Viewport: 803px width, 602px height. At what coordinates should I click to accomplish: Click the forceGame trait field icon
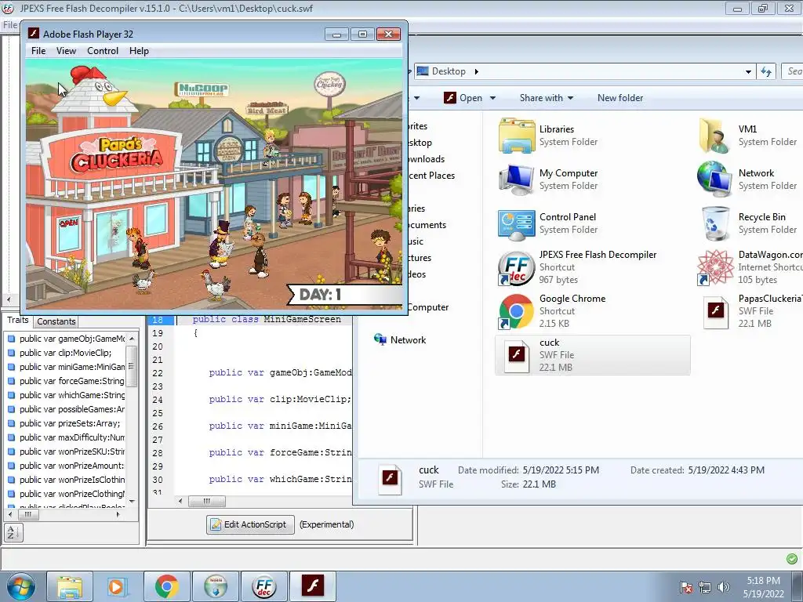[11, 381]
